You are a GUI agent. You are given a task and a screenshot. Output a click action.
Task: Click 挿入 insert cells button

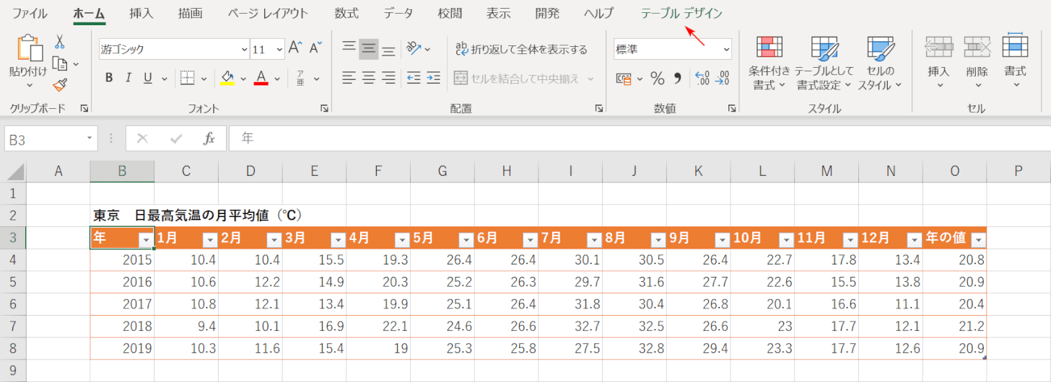coord(939,63)
